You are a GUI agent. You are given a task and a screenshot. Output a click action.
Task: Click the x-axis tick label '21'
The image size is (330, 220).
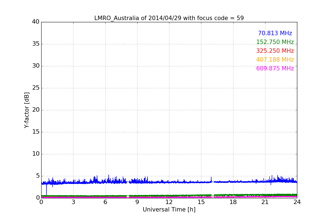coord(265,202)
